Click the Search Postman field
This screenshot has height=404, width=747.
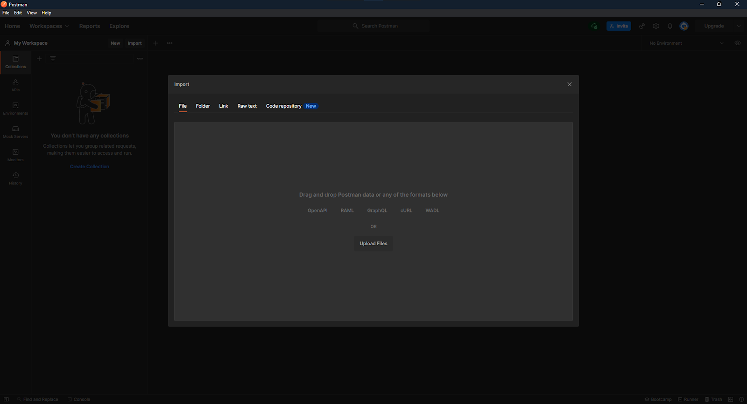click(373, 26)
